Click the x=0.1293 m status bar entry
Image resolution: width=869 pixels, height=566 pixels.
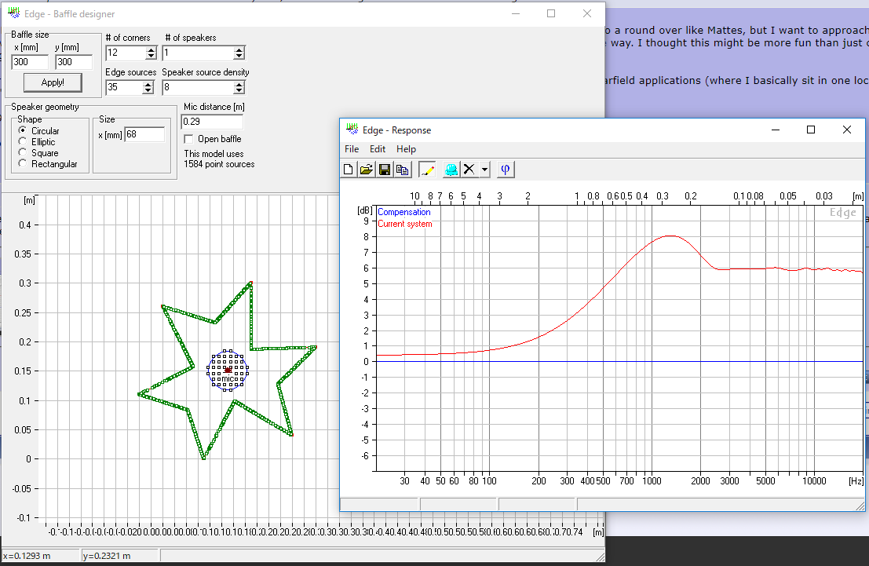click(x=27, y=556)
